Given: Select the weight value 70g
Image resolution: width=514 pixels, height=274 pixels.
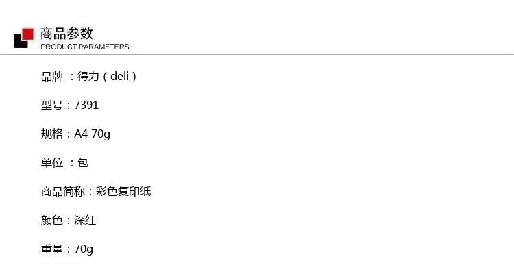Looking at the screenshot, I should point(84,249).
